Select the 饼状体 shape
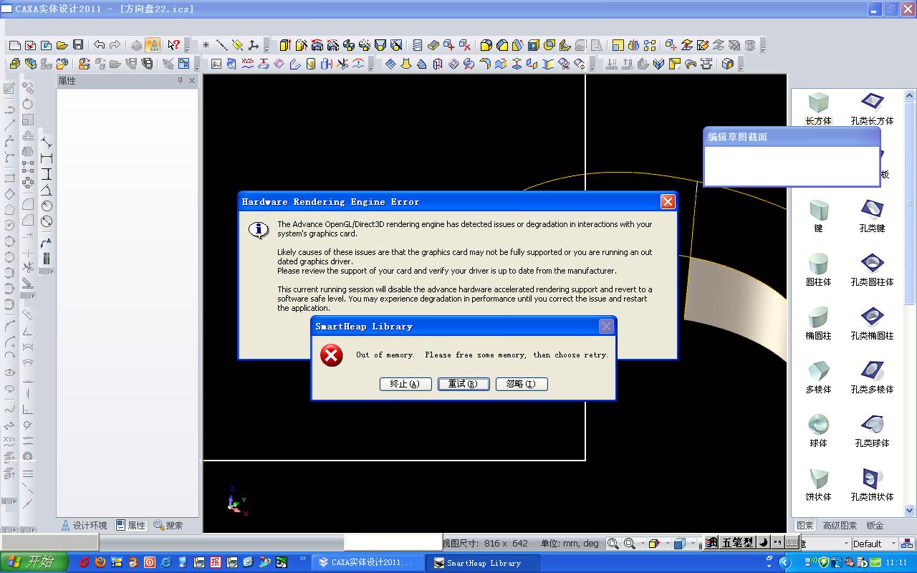 point(818,485)
